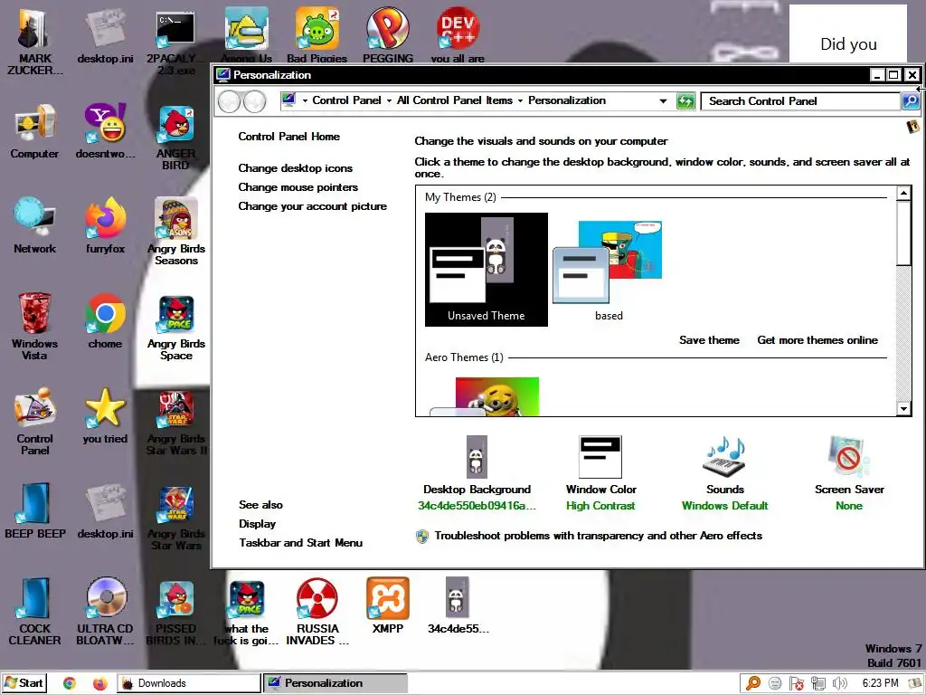Open the Start menu
This screenshot has width=926, height=695.
[x=24, y=683]
